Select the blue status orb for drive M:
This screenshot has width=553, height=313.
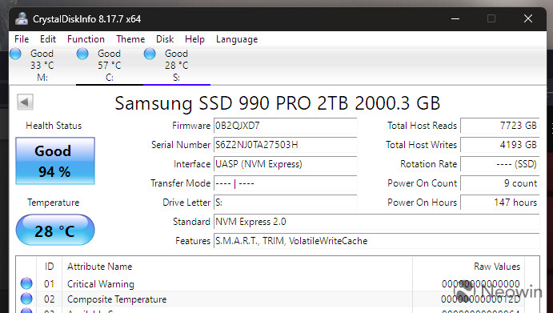coord(15,54)
